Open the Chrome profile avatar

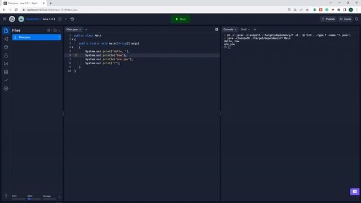point(351,10)
